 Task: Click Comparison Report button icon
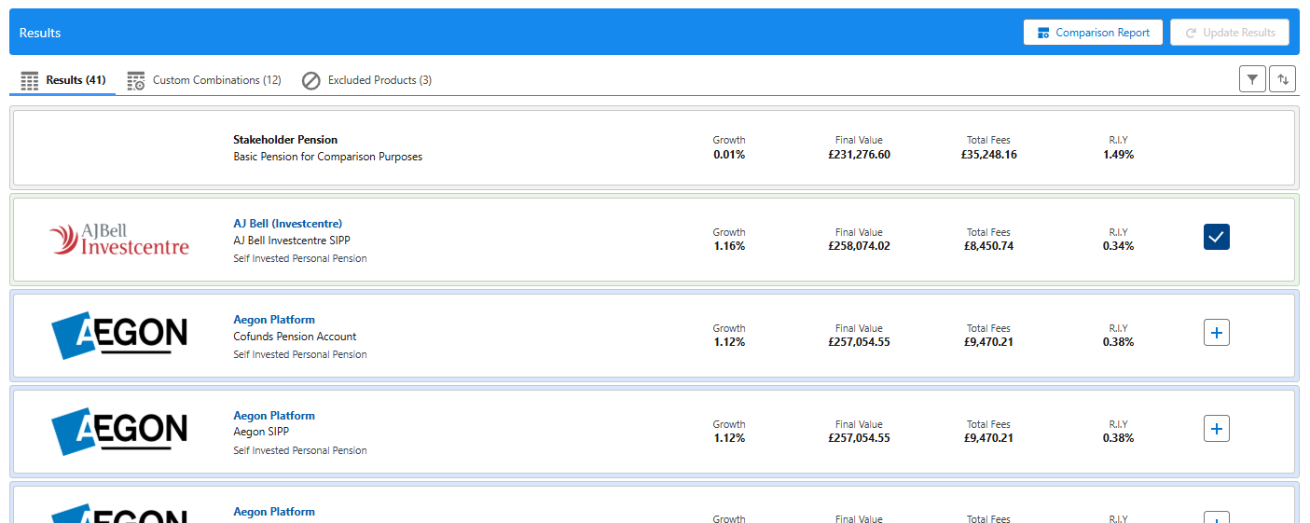pyautogui.click(x=1044, y=33)
